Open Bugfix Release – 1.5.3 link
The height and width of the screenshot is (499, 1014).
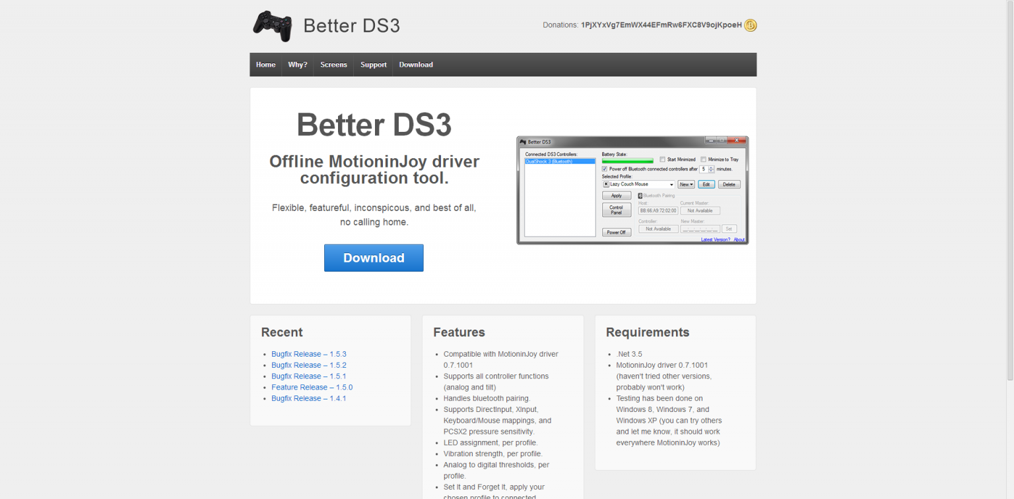coord(308,354)
